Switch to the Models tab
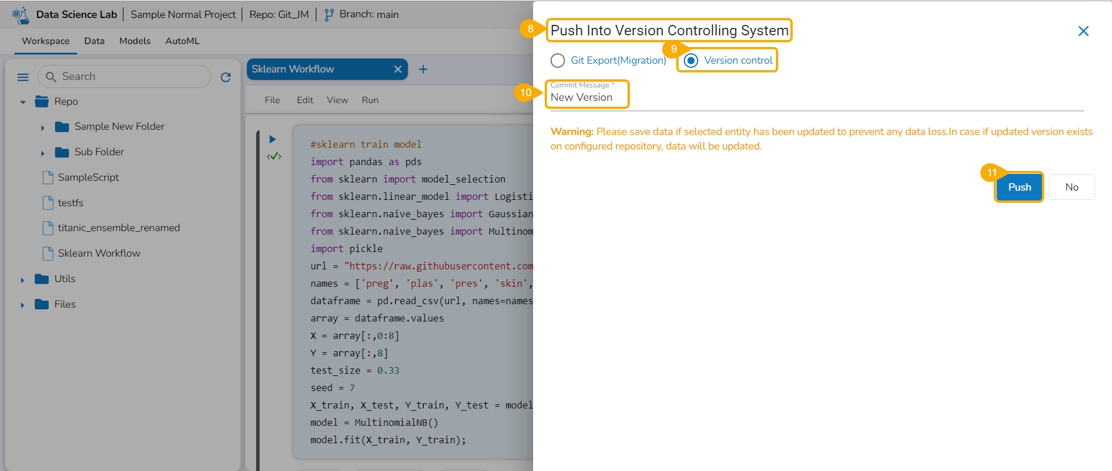This screenshot has width=1112, height=471. [x=134, y=41]
